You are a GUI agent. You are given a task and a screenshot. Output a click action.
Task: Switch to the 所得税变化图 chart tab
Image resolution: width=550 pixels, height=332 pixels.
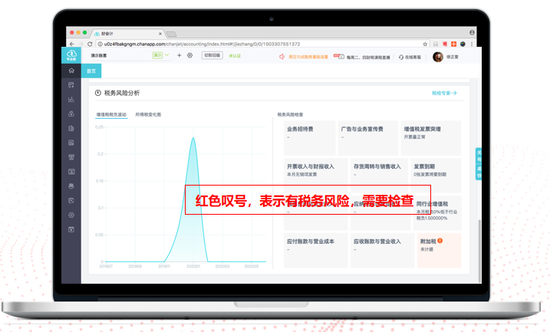pyautogui.click(x=148, y=114)
